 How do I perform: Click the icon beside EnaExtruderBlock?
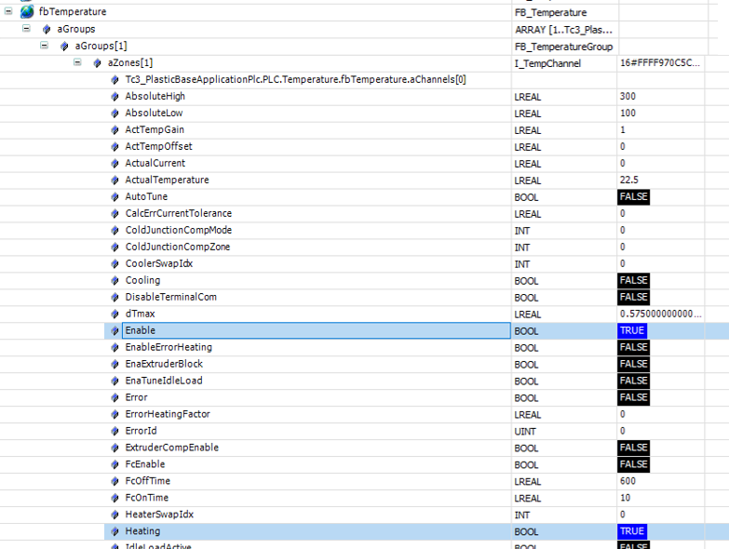(115, 364)
